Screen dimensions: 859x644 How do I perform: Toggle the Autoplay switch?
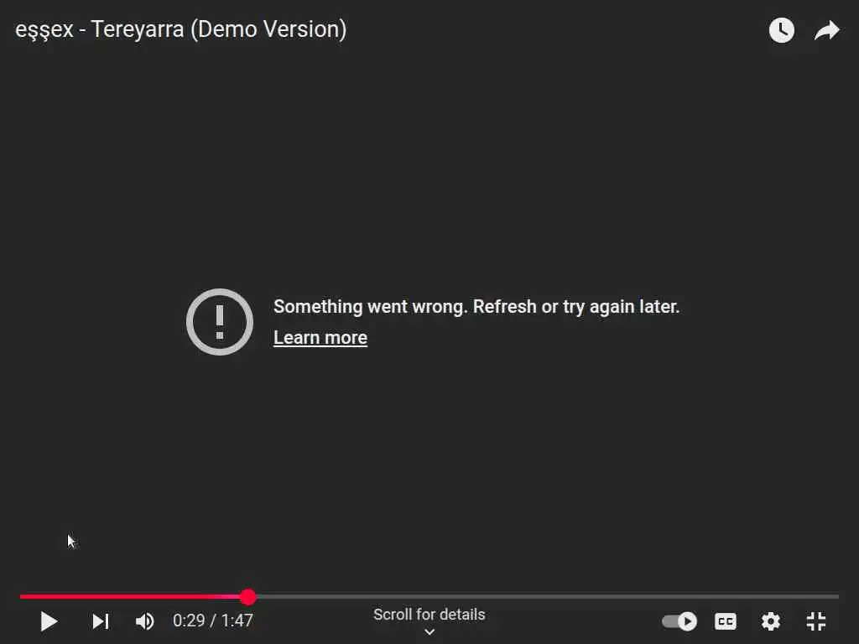coord(679,621)
